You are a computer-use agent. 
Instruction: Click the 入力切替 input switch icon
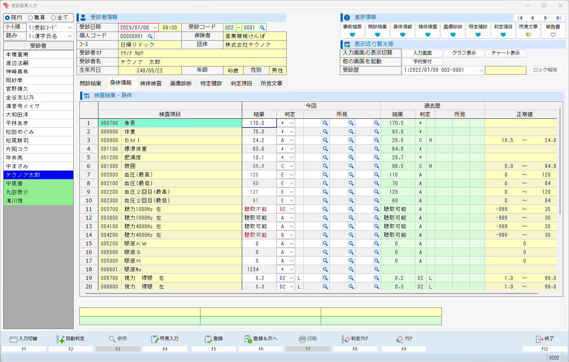coord(14,339)
